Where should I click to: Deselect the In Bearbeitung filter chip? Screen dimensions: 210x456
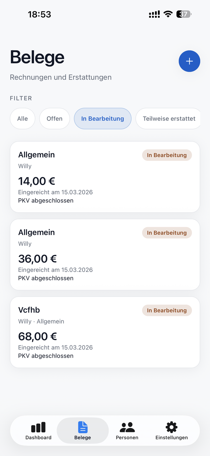[x=102, y=118]
